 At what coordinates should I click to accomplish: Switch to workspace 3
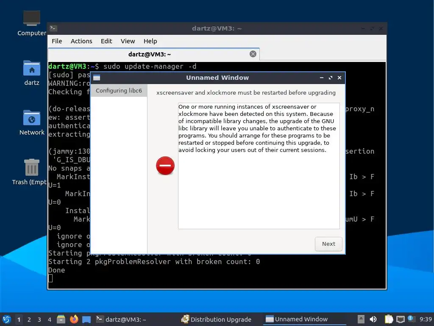tap(39, 320)
